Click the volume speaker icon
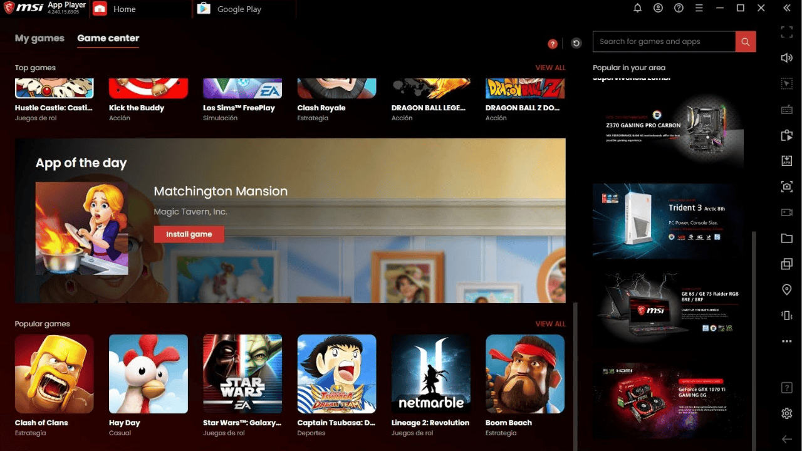Screen dimensions: 802x451 pyautogui.click(x=787, y=58)
